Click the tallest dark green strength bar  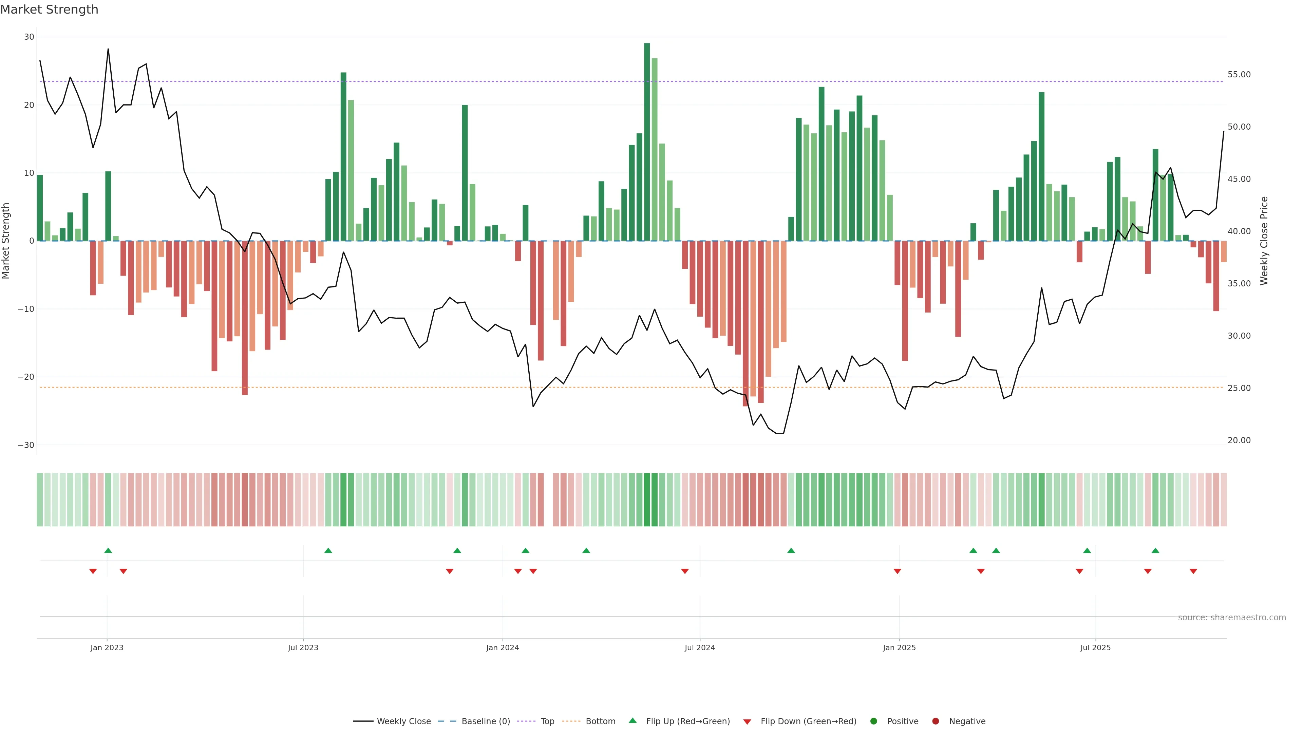(647, 142)
